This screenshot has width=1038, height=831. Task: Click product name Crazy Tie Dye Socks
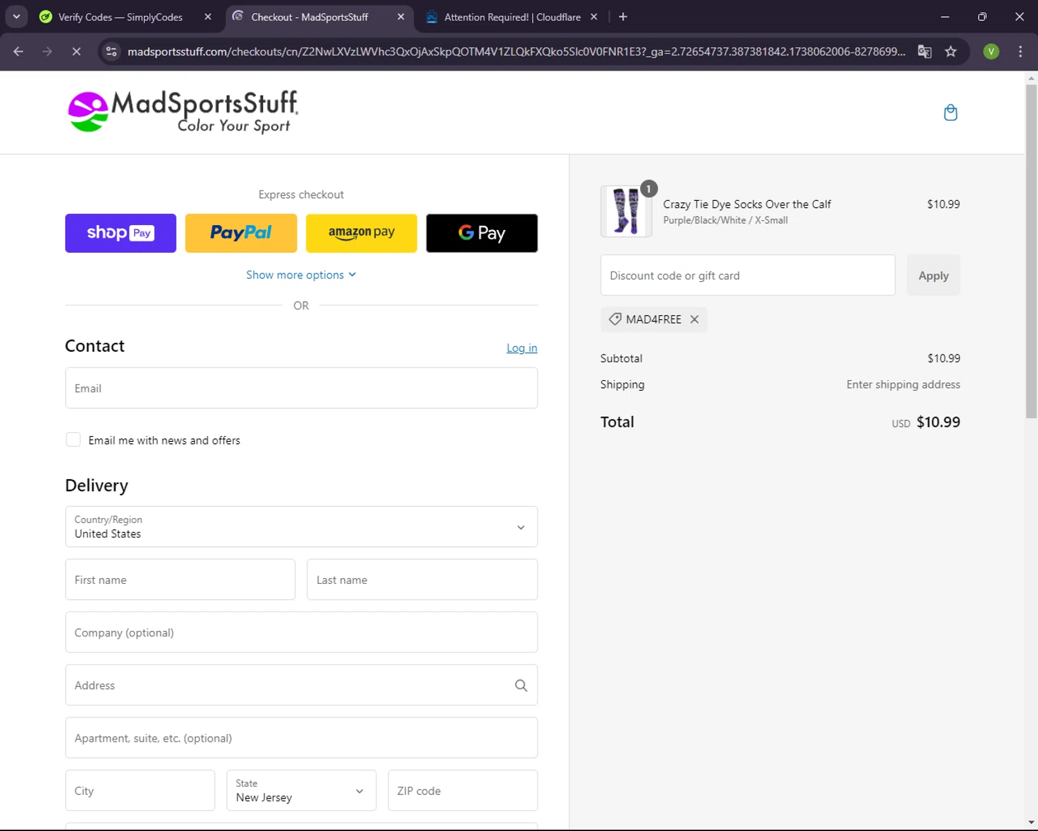coord(747,204)
